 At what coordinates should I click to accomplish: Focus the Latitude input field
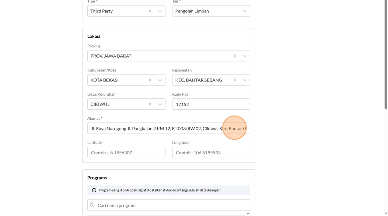pos(126,153)
